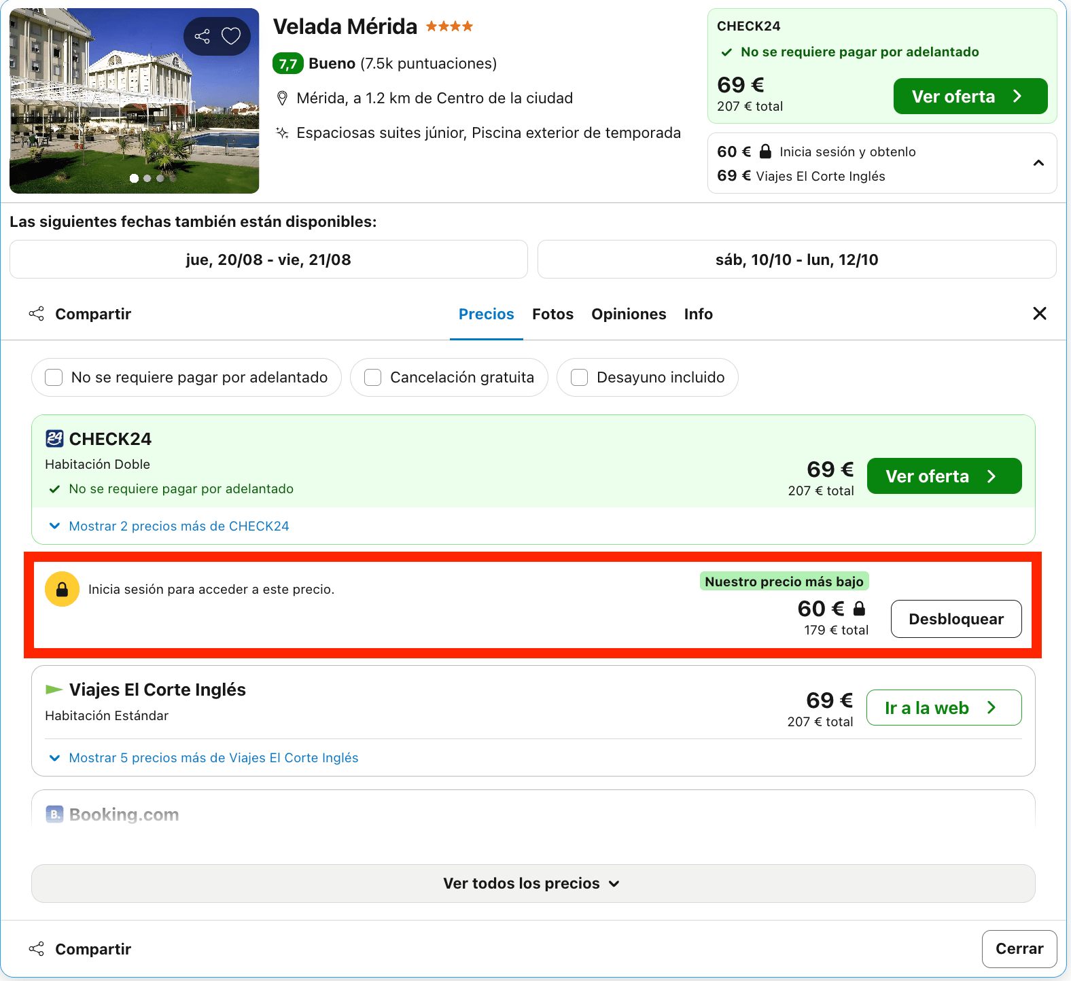Image resolution: width=1071 pixels, height=981 pixels.
Task: Click Compartir share icon under dates
Action: [x=37, y=314]
